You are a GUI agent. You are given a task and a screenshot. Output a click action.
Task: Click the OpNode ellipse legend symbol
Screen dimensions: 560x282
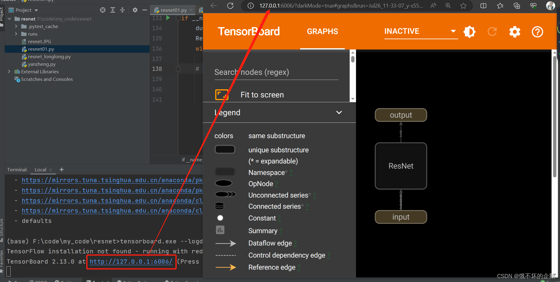click(x=224, y=183)
